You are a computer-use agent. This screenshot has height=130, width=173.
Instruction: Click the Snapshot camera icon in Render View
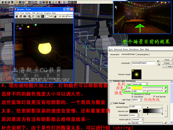25,17
